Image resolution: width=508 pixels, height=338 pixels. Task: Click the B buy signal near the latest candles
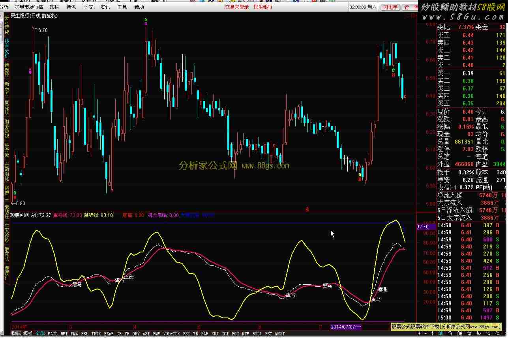tap(393, 75)
